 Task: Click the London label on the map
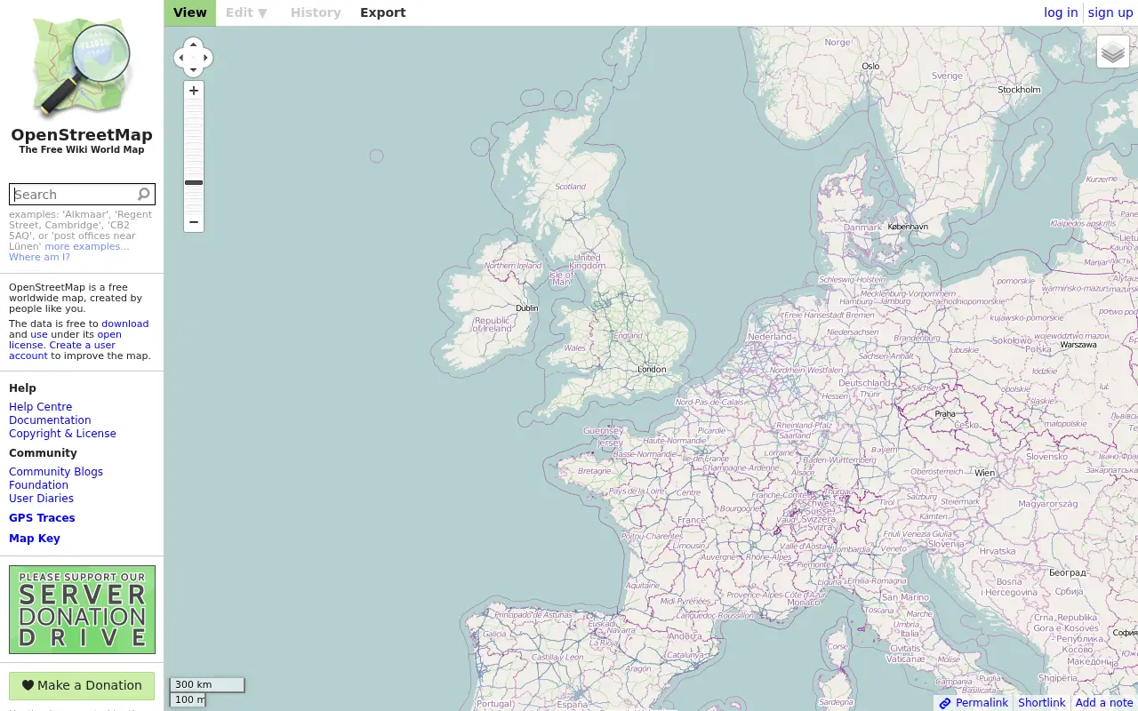pyautogui.click(x=652, y=370)
